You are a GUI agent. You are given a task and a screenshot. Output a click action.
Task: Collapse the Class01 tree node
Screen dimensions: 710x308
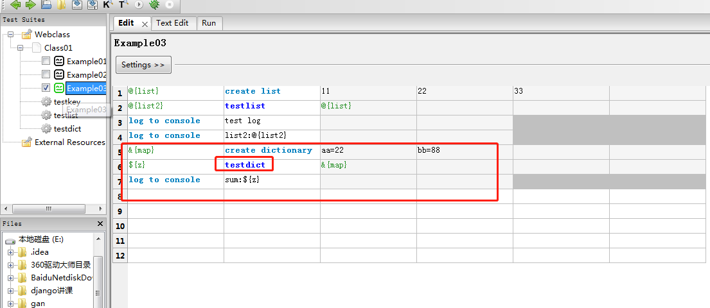click(20, 47)
